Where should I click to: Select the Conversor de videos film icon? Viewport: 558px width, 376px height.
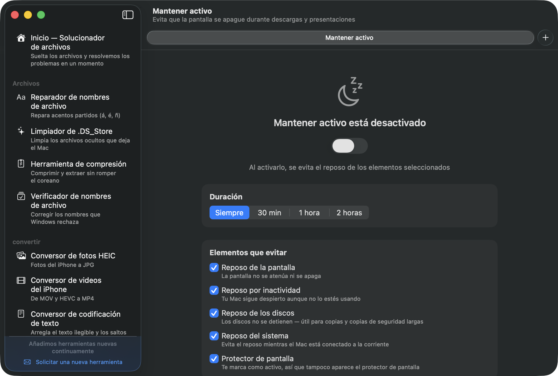(21, 280)
